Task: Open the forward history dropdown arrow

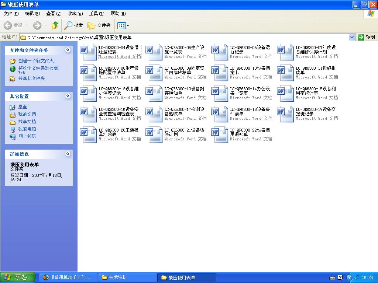Action: tap(46, 25)
